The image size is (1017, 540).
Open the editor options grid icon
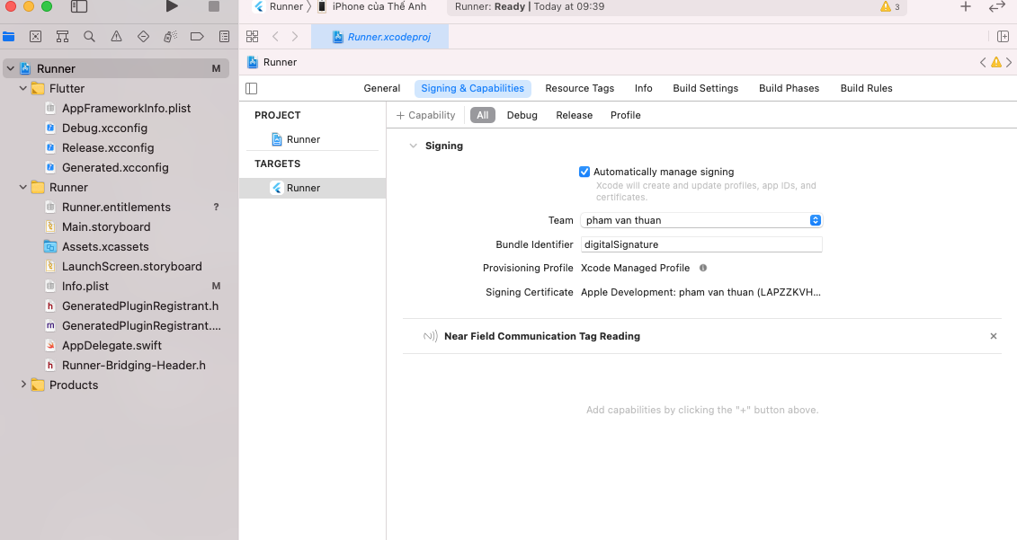pos(252,36)
